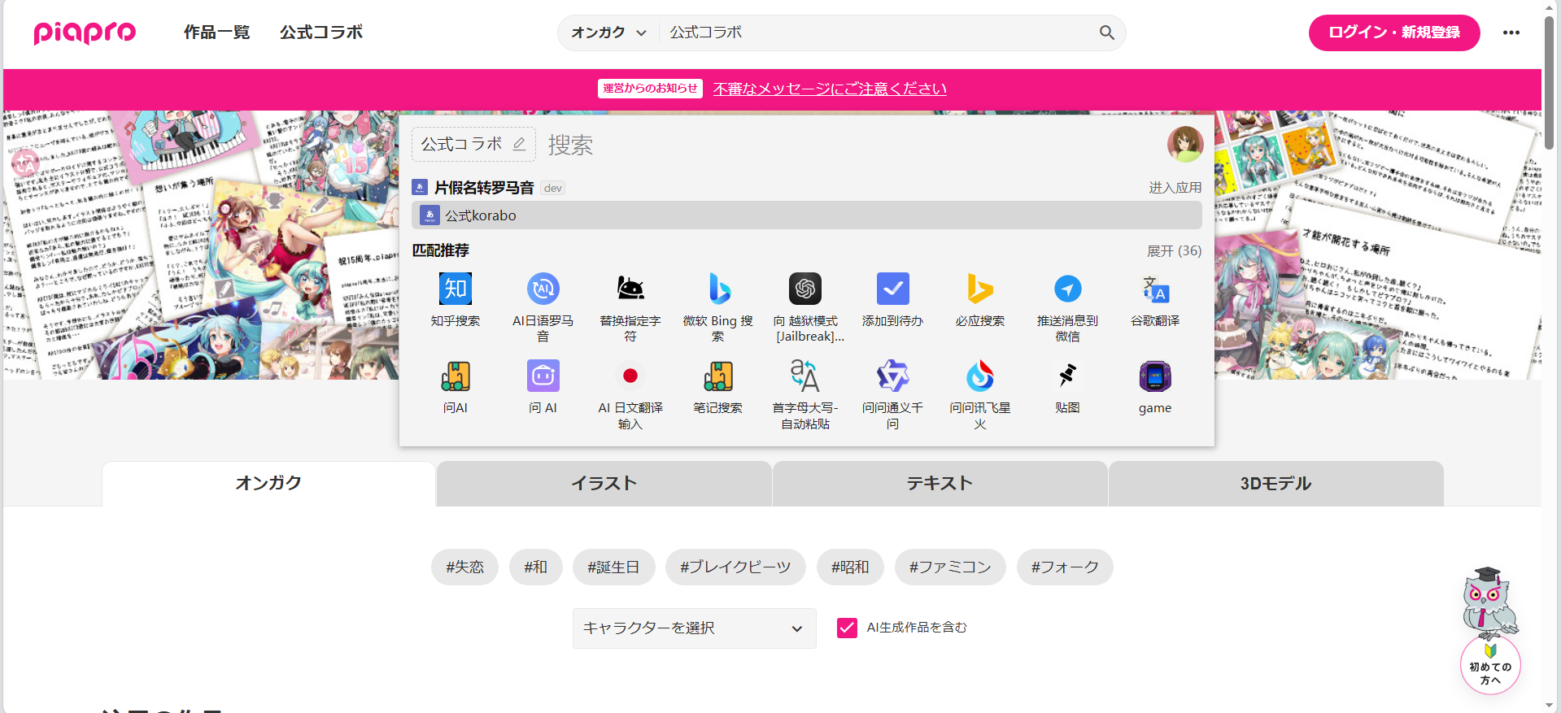Click the 贴图 pin icon

pyautogui.click(x=1067, y=376)
